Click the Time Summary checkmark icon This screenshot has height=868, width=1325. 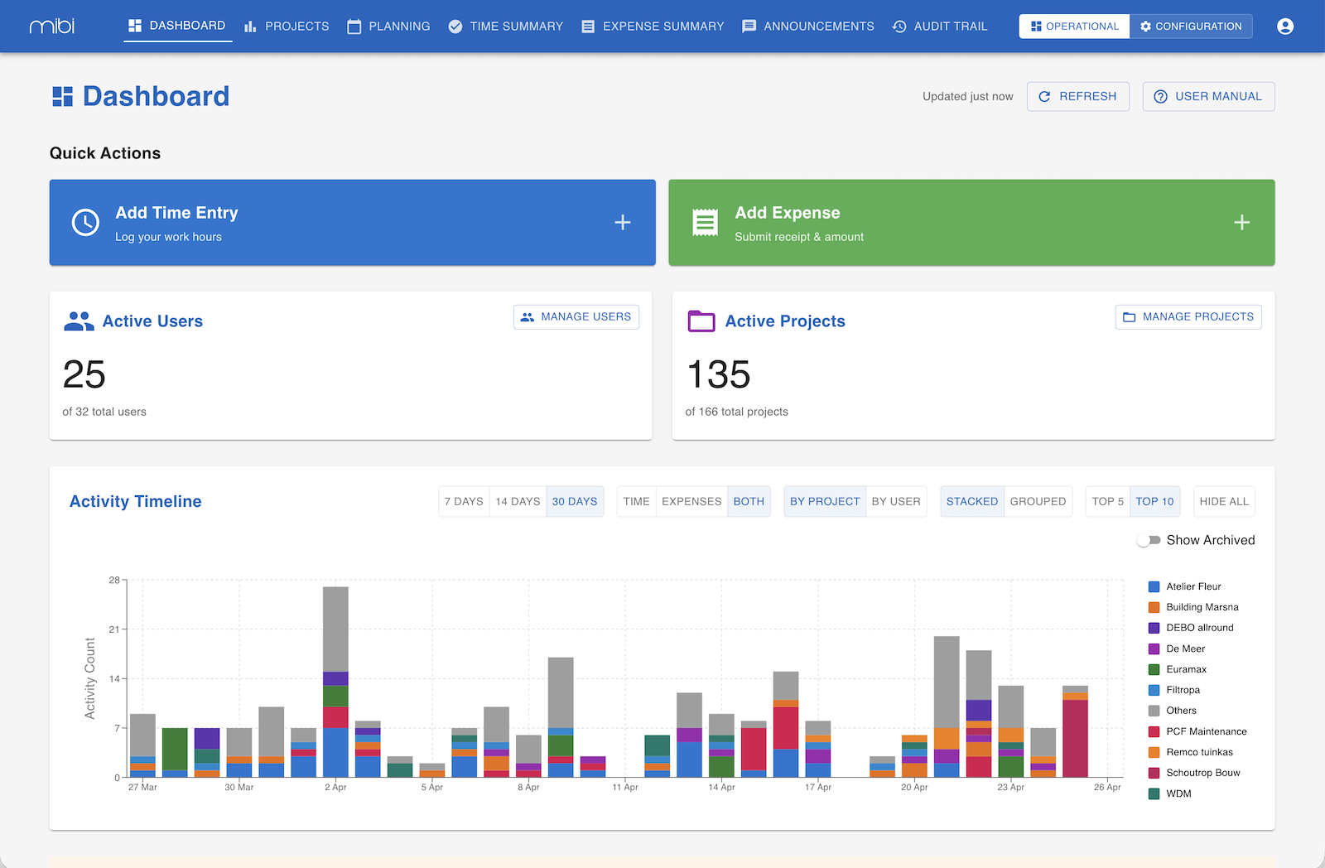pos(455,26)
